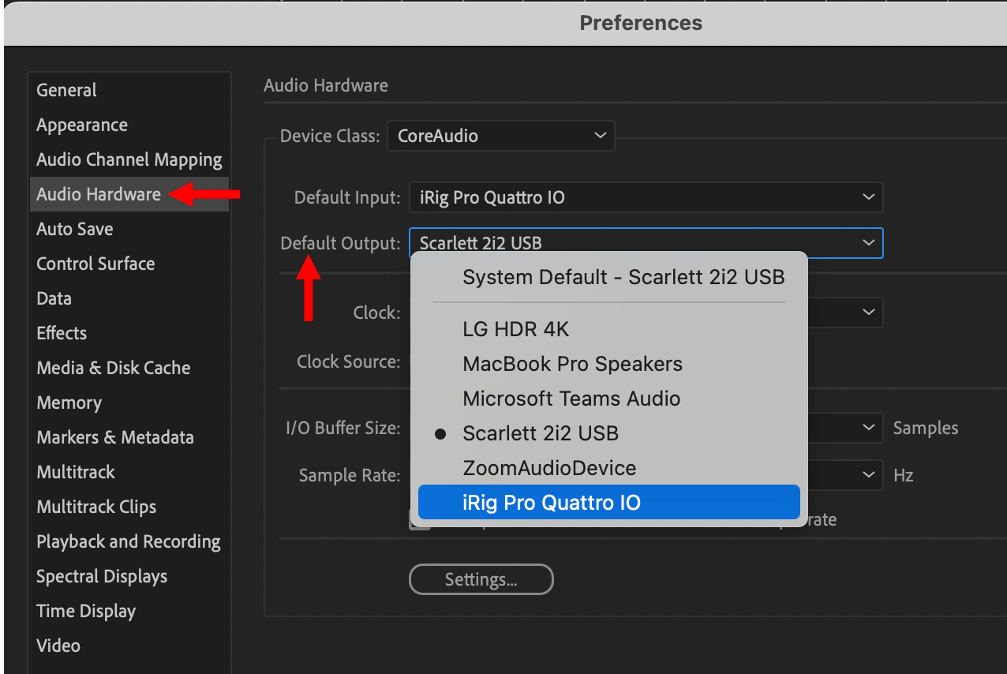
Task: Open General preferences category
Action: 66,90
